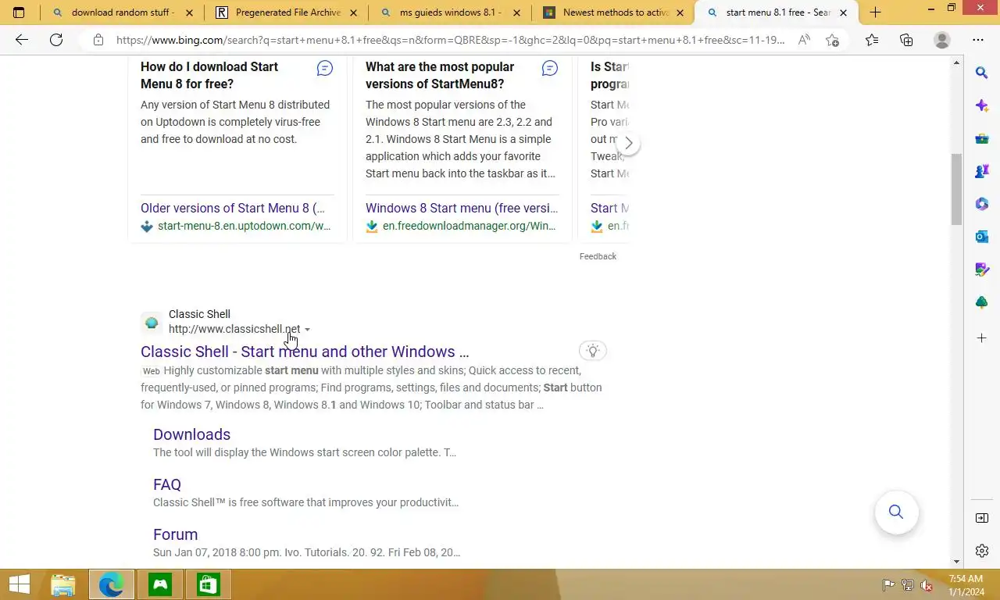The width and height of the screenshot is (1000, 600).
Task: Close the 'download random stuff' tab
Action: click(189, 13)
